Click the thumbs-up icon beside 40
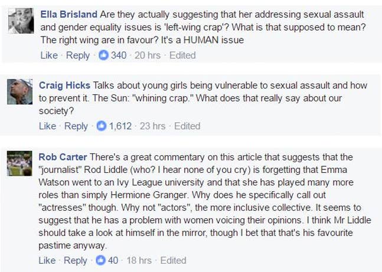The image size is (382, 272). click(x=100, y=260)
